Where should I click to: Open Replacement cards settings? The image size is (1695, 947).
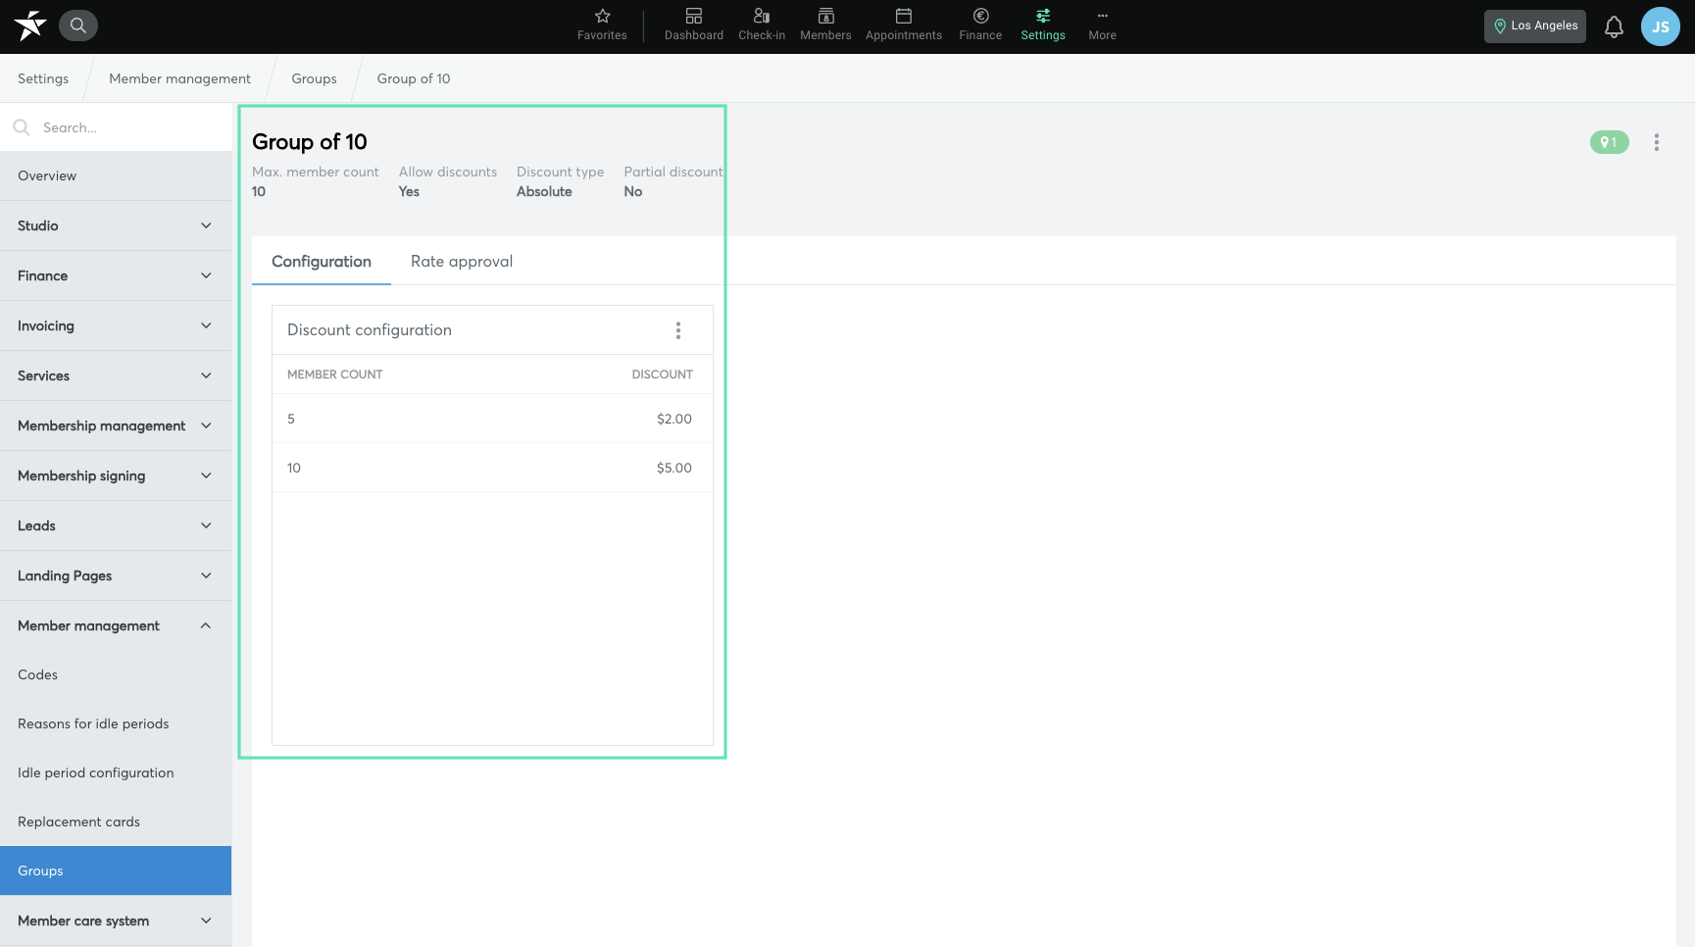point(116,822)
